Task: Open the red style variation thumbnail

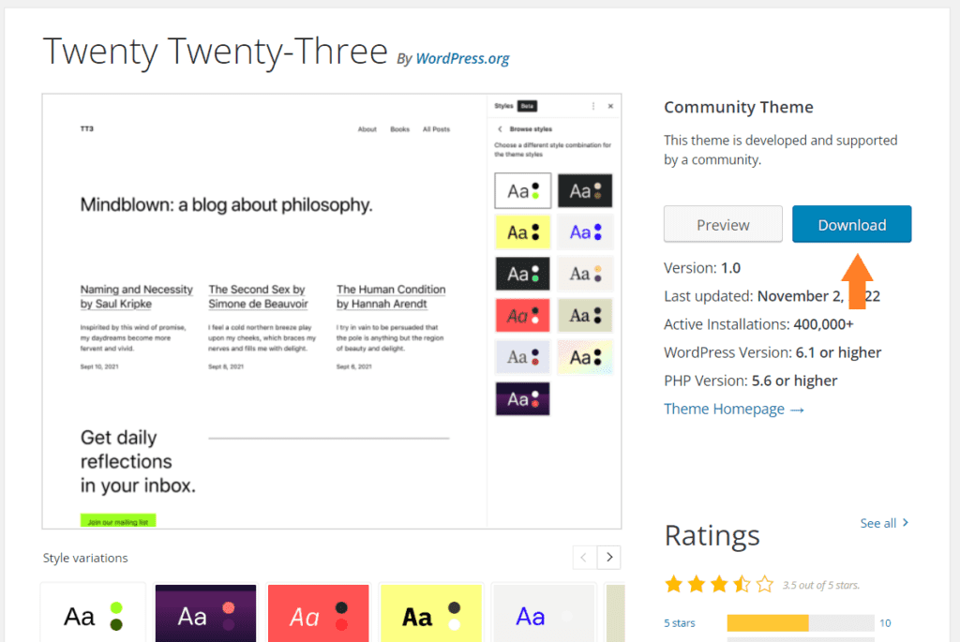Action: (319, 614)
